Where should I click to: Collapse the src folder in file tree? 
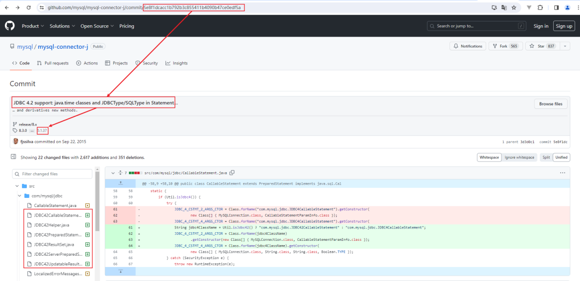[x=17, y=186]
